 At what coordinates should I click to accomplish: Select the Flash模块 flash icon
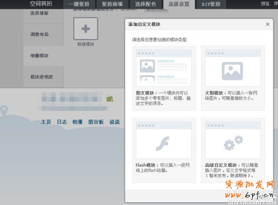click(x=164, y=140)
